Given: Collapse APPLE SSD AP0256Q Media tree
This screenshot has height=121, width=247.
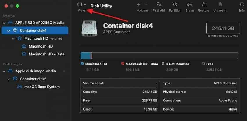Looking at the screenshot, I should [4, 23].
